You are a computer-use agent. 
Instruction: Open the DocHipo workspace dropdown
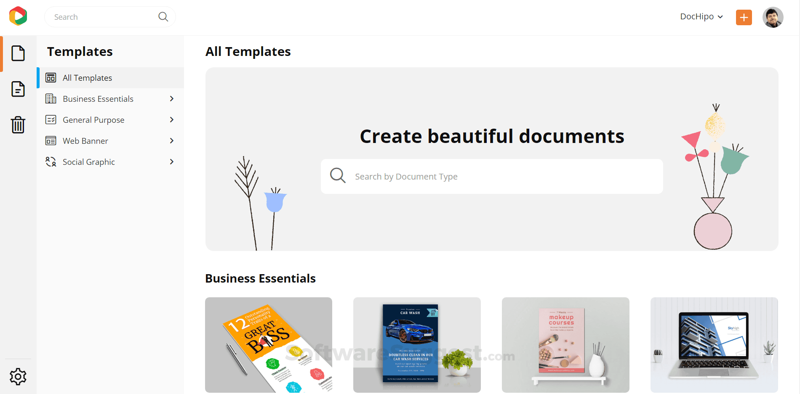(701, 16)
